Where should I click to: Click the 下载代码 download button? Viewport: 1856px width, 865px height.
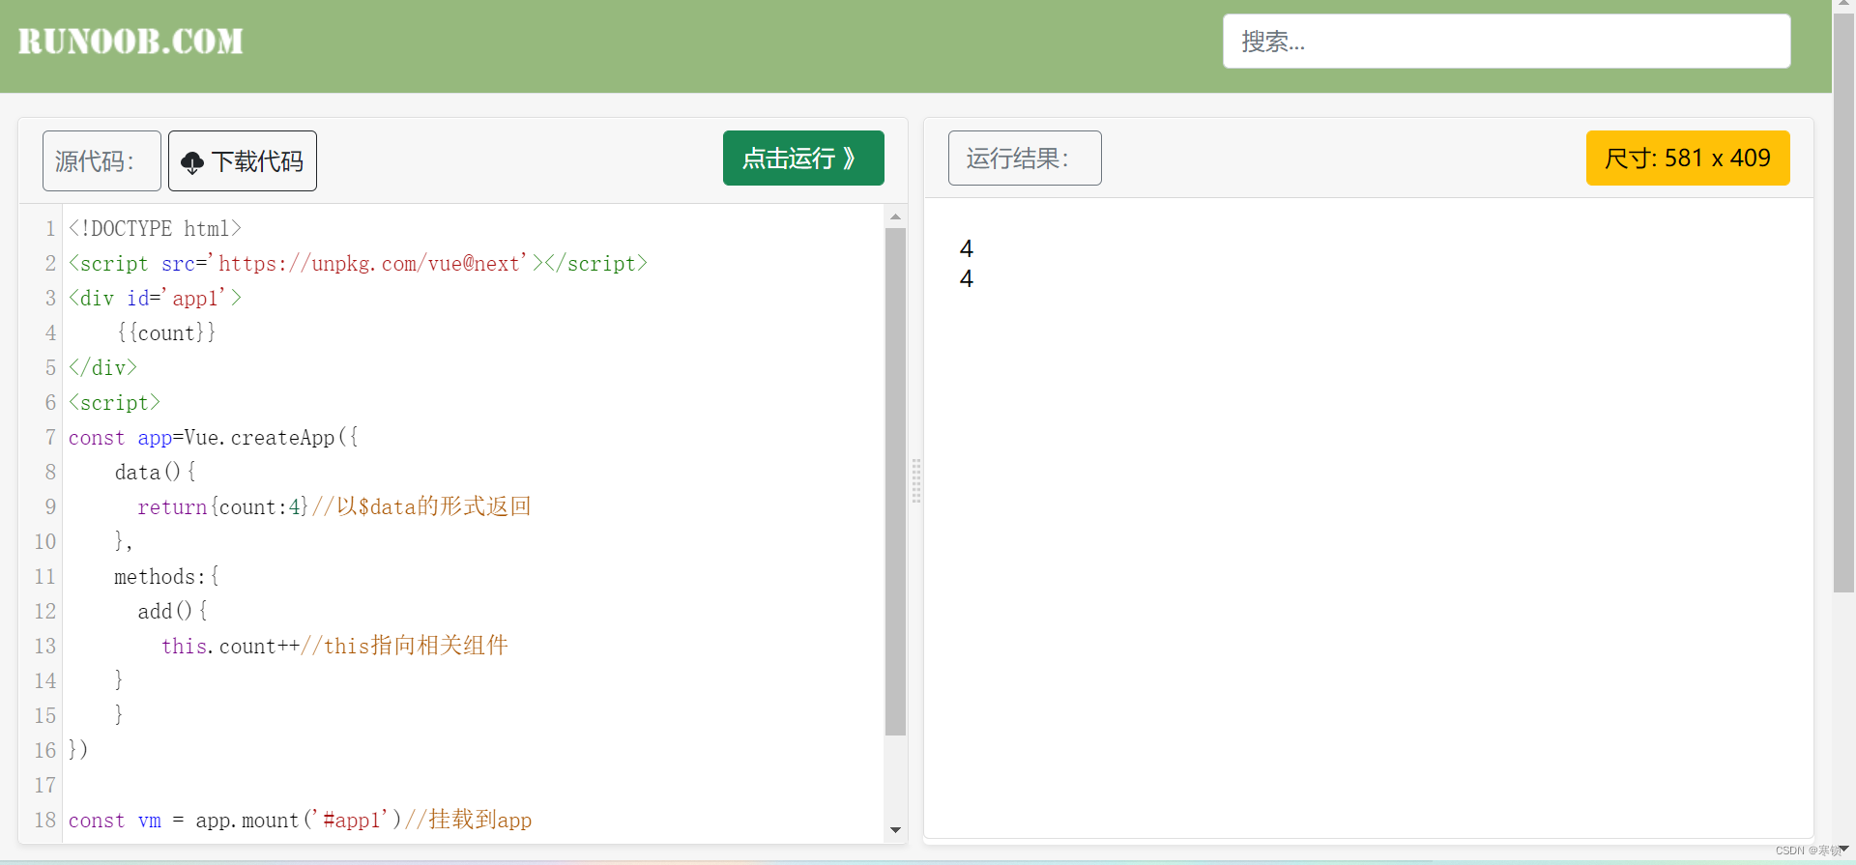click(x=243, y=160)
